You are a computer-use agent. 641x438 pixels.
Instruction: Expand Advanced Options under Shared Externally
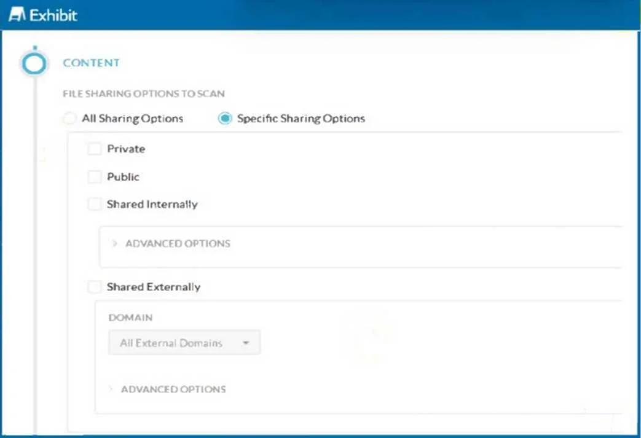pyautogui.click(x=173, y=389)
